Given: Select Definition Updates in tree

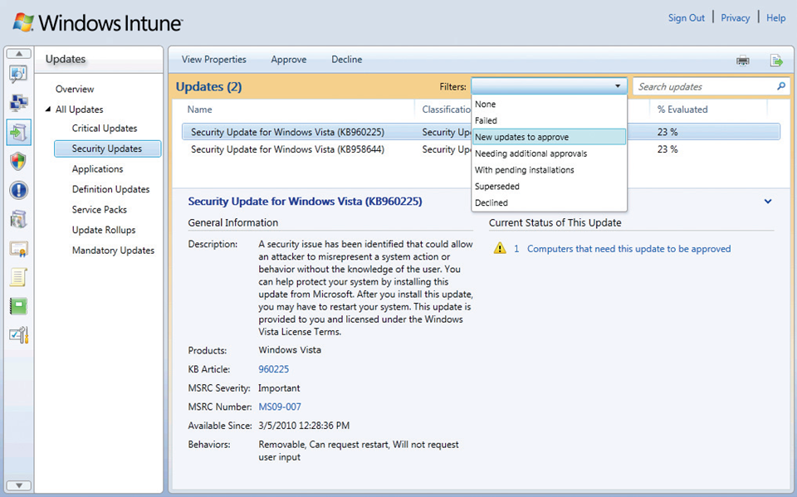Looking at the screenshot, I should (110, 189).
